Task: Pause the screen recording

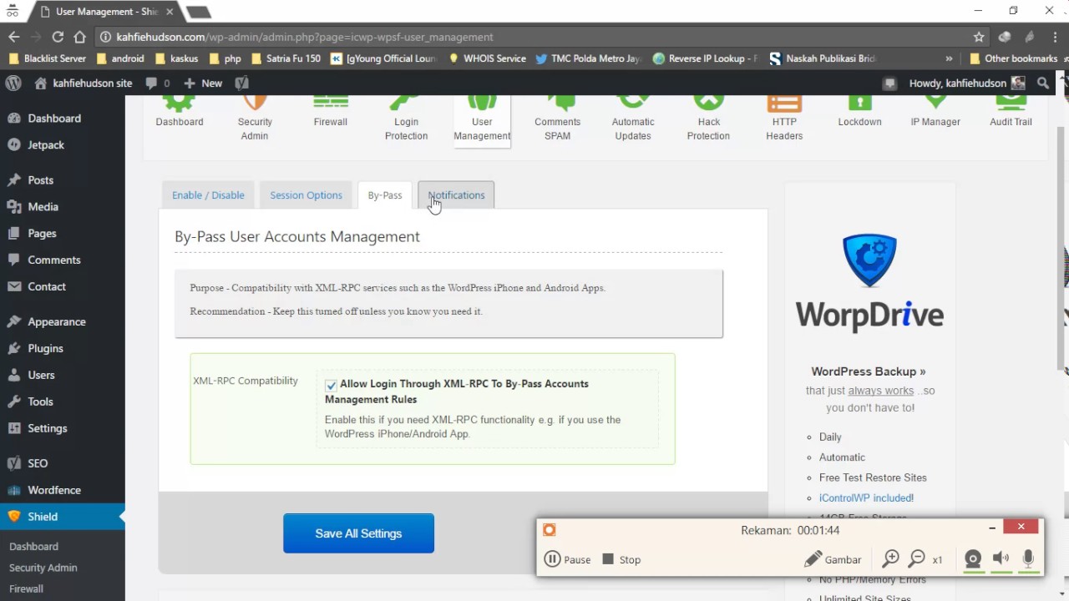Action: pyautogui.click(x=568, y=559)
